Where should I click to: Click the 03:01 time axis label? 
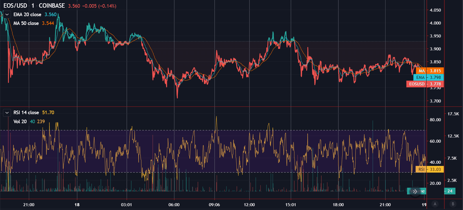point(127,205)
